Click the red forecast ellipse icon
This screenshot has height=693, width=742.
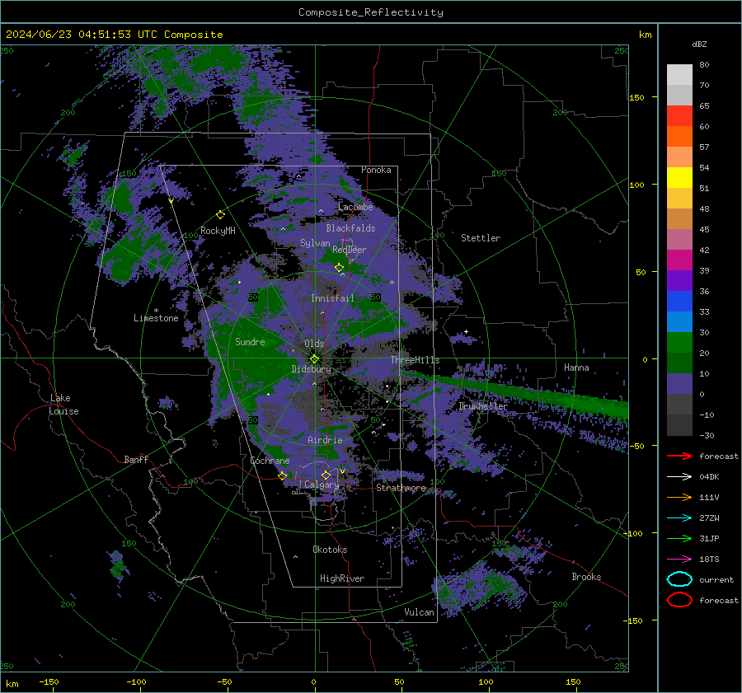(679, 600)
